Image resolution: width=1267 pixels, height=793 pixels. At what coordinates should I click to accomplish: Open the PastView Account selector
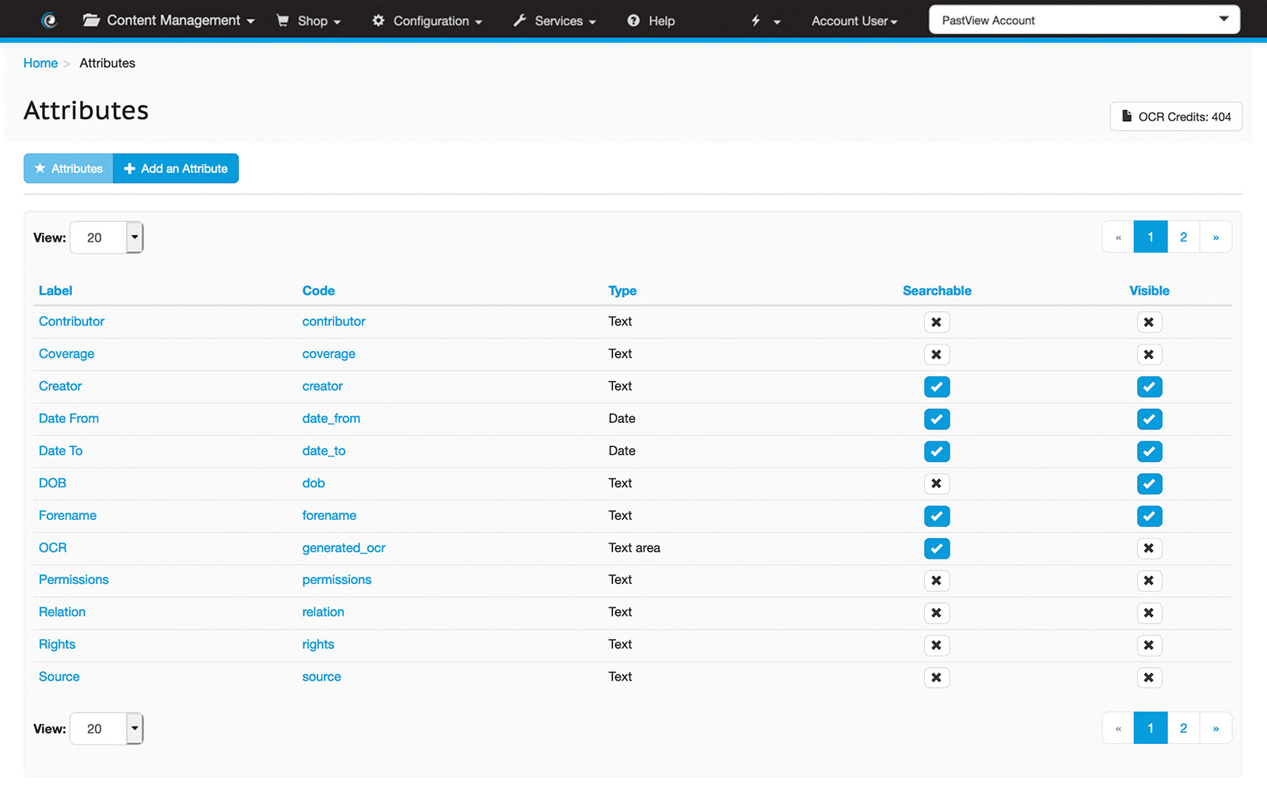click(1084, 20)
